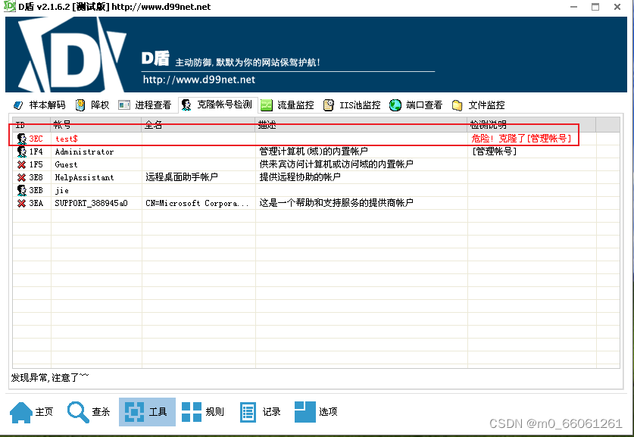Maximize the D盾 window

(x=595, y=7)
